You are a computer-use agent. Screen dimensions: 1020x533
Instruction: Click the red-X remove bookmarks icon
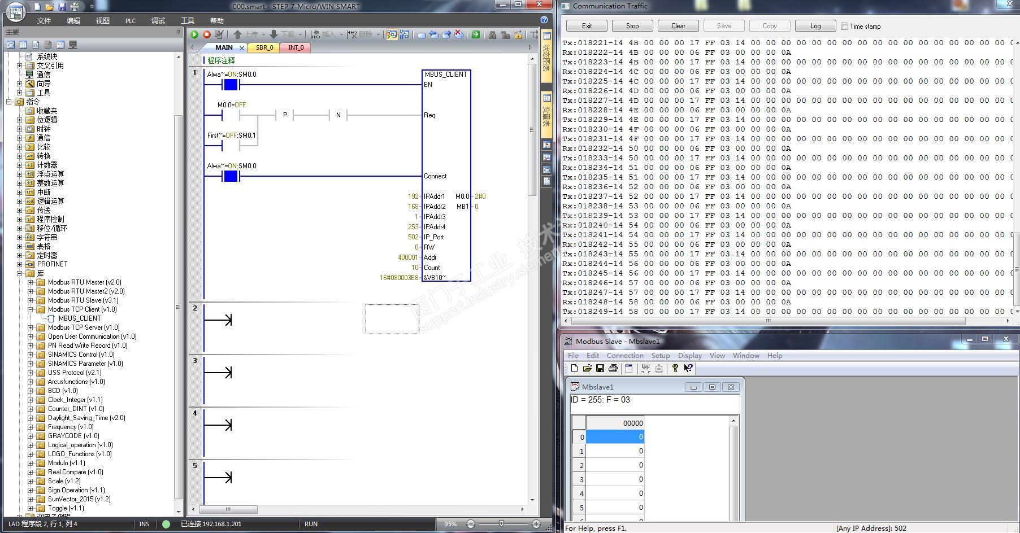459,34
